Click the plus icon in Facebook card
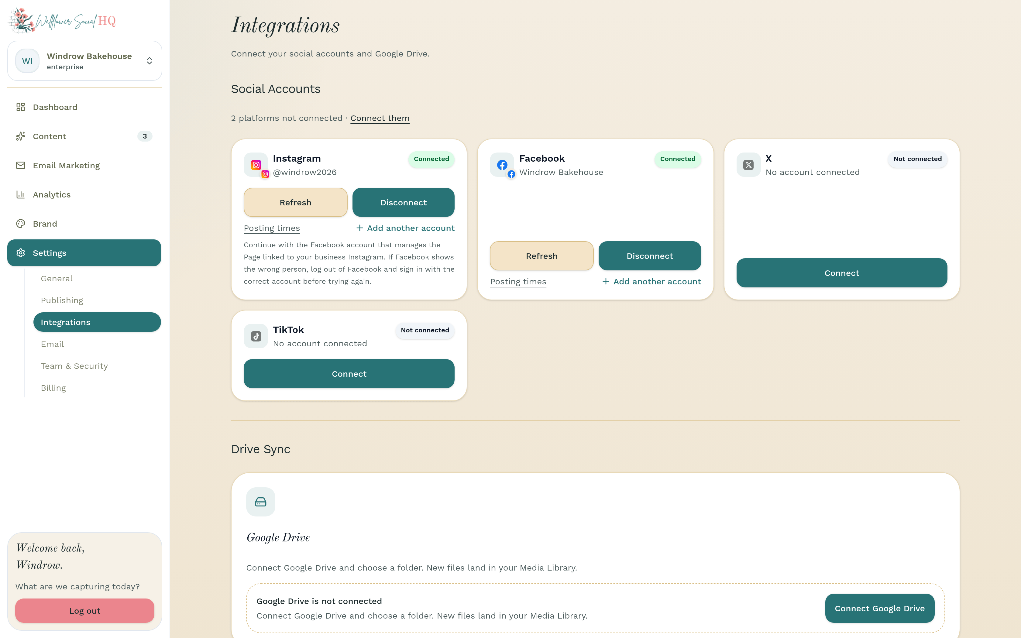This screenshot has height=638, width=1021. pyautogui.click(x=606, y=281)
